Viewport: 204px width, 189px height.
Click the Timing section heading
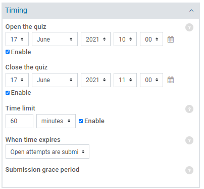point(16,10)
